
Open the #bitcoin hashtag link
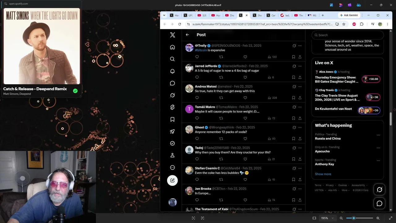[x=201, y=50]
